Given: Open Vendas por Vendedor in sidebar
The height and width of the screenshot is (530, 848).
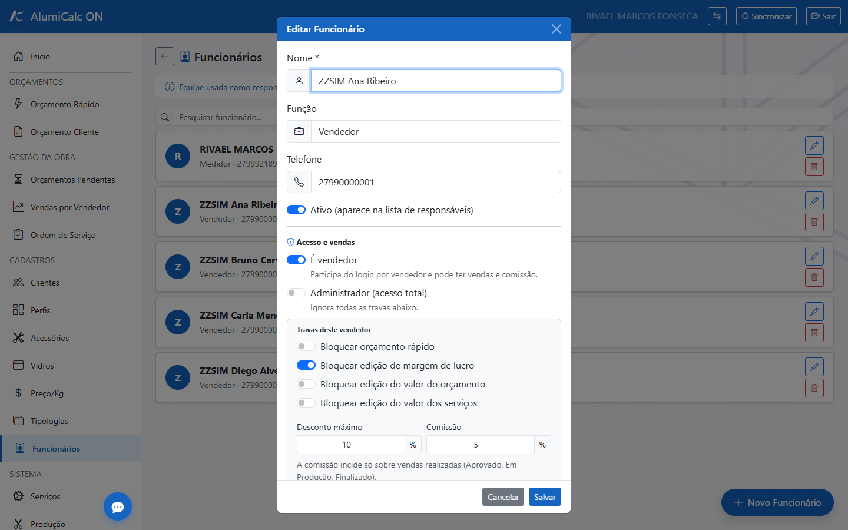Looking at the screenshot, I should pyautogui.click(x=71, y=207).
